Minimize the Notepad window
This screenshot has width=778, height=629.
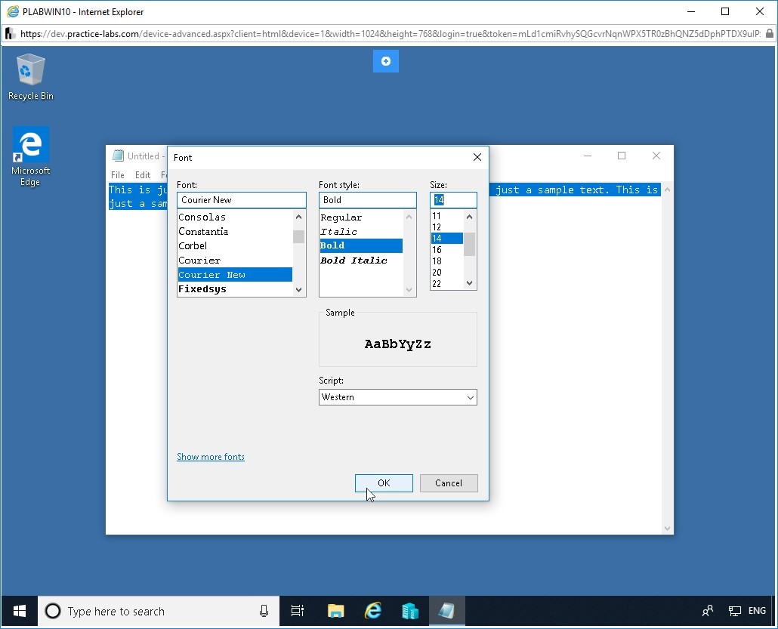pyautogui.click(x=588, y=156)
